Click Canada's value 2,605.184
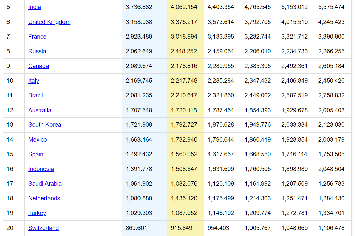Image resolution: width=355 pixels, height=236 pixels. pyautogui.click(x=331, y=66)
